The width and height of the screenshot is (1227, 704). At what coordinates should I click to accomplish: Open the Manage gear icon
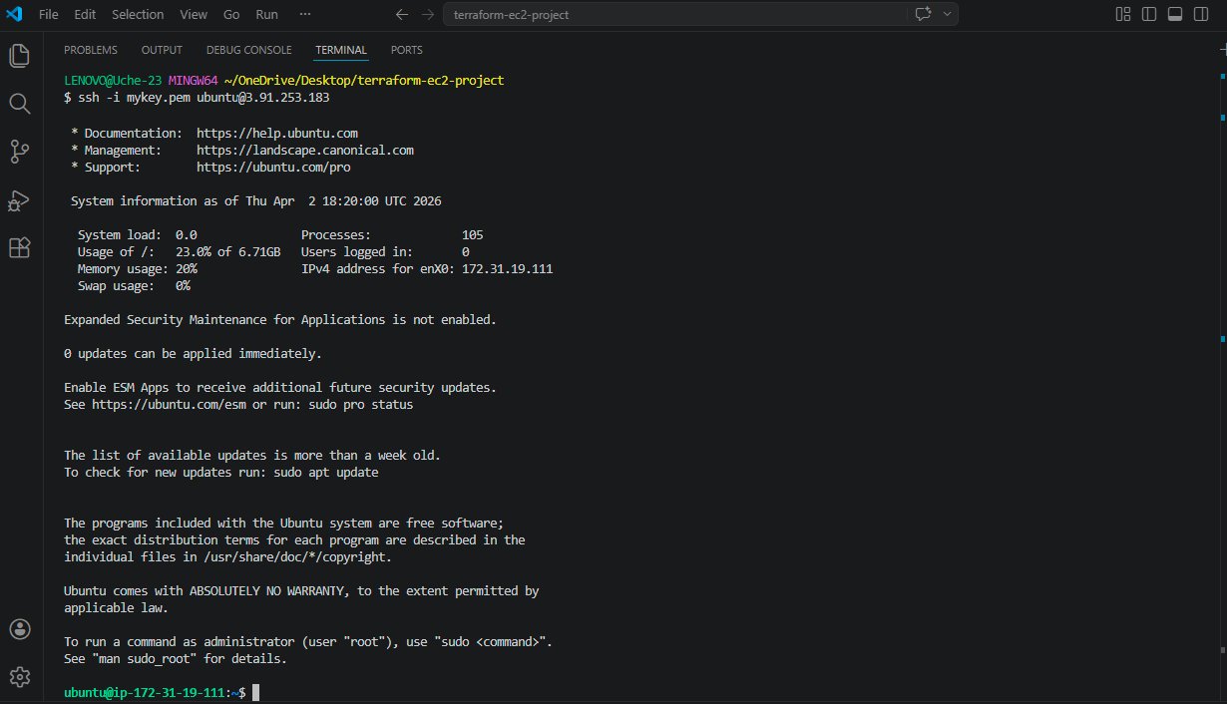pyautogui.click(x=19, y=677)
